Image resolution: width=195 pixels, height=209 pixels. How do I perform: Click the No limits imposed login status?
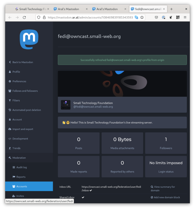(x=166, y=167)
